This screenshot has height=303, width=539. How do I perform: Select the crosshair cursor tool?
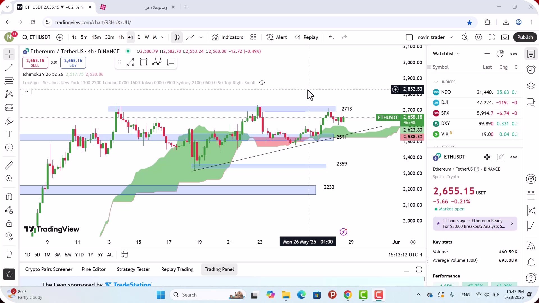(x=9, y=54)
